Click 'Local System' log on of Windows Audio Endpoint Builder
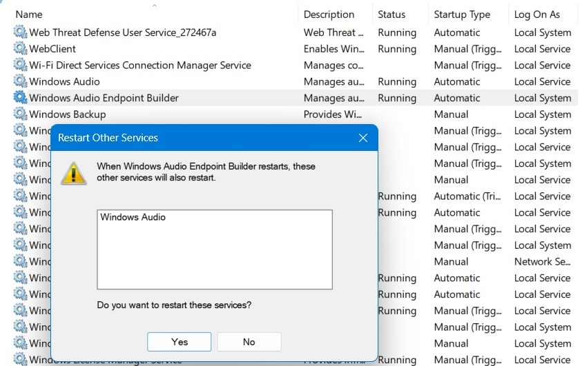 (542, 99)
